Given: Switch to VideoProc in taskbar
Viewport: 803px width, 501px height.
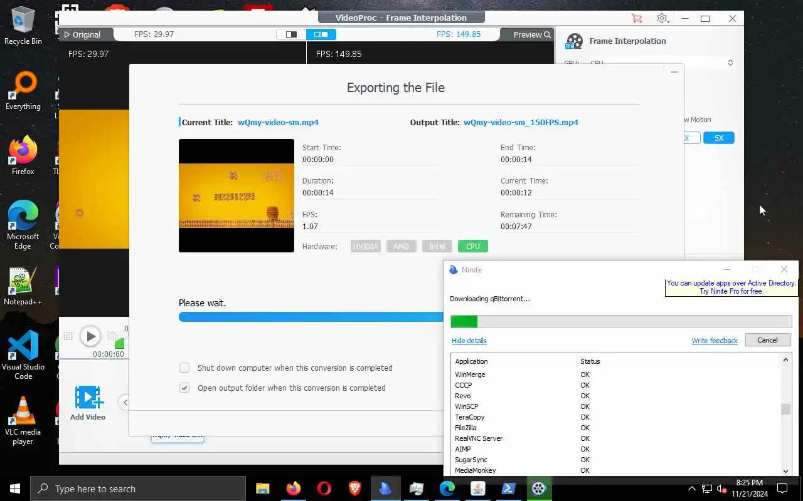Looking at the screenshot, I should (x=539, y=488).
